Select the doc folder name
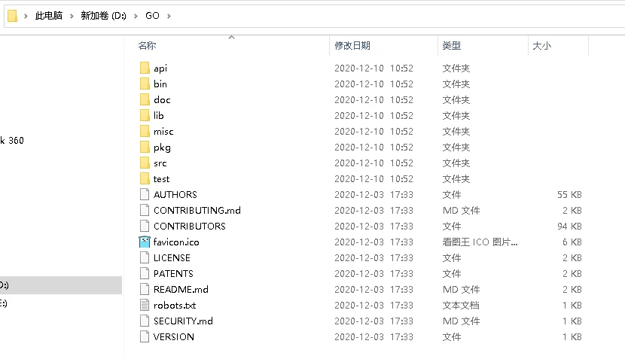This screenshot has height=359, width=625. (162, 100)
